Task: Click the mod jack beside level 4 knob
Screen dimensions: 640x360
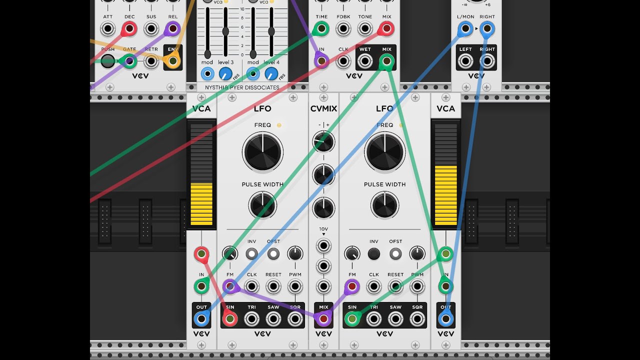Action: coord(253,74)
